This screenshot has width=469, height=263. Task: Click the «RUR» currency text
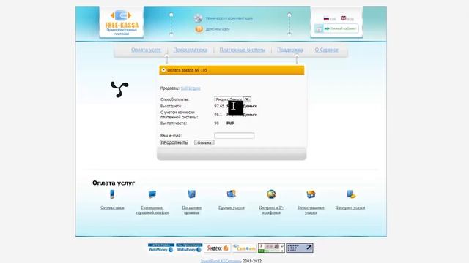click(230, 123)
